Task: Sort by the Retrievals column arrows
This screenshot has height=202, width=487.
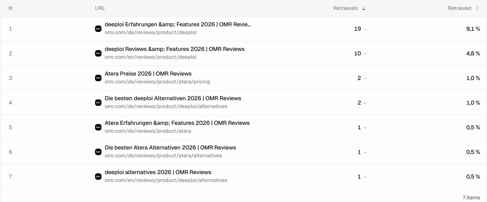Action: (363, 8)
